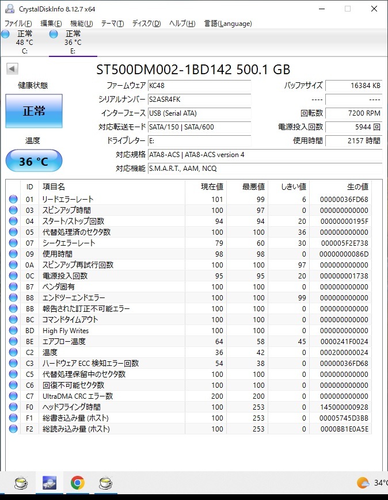Open the 言語(Language) menu
Image resolution: width=388 pixels, height=500 pixels.
pos(228,24)
